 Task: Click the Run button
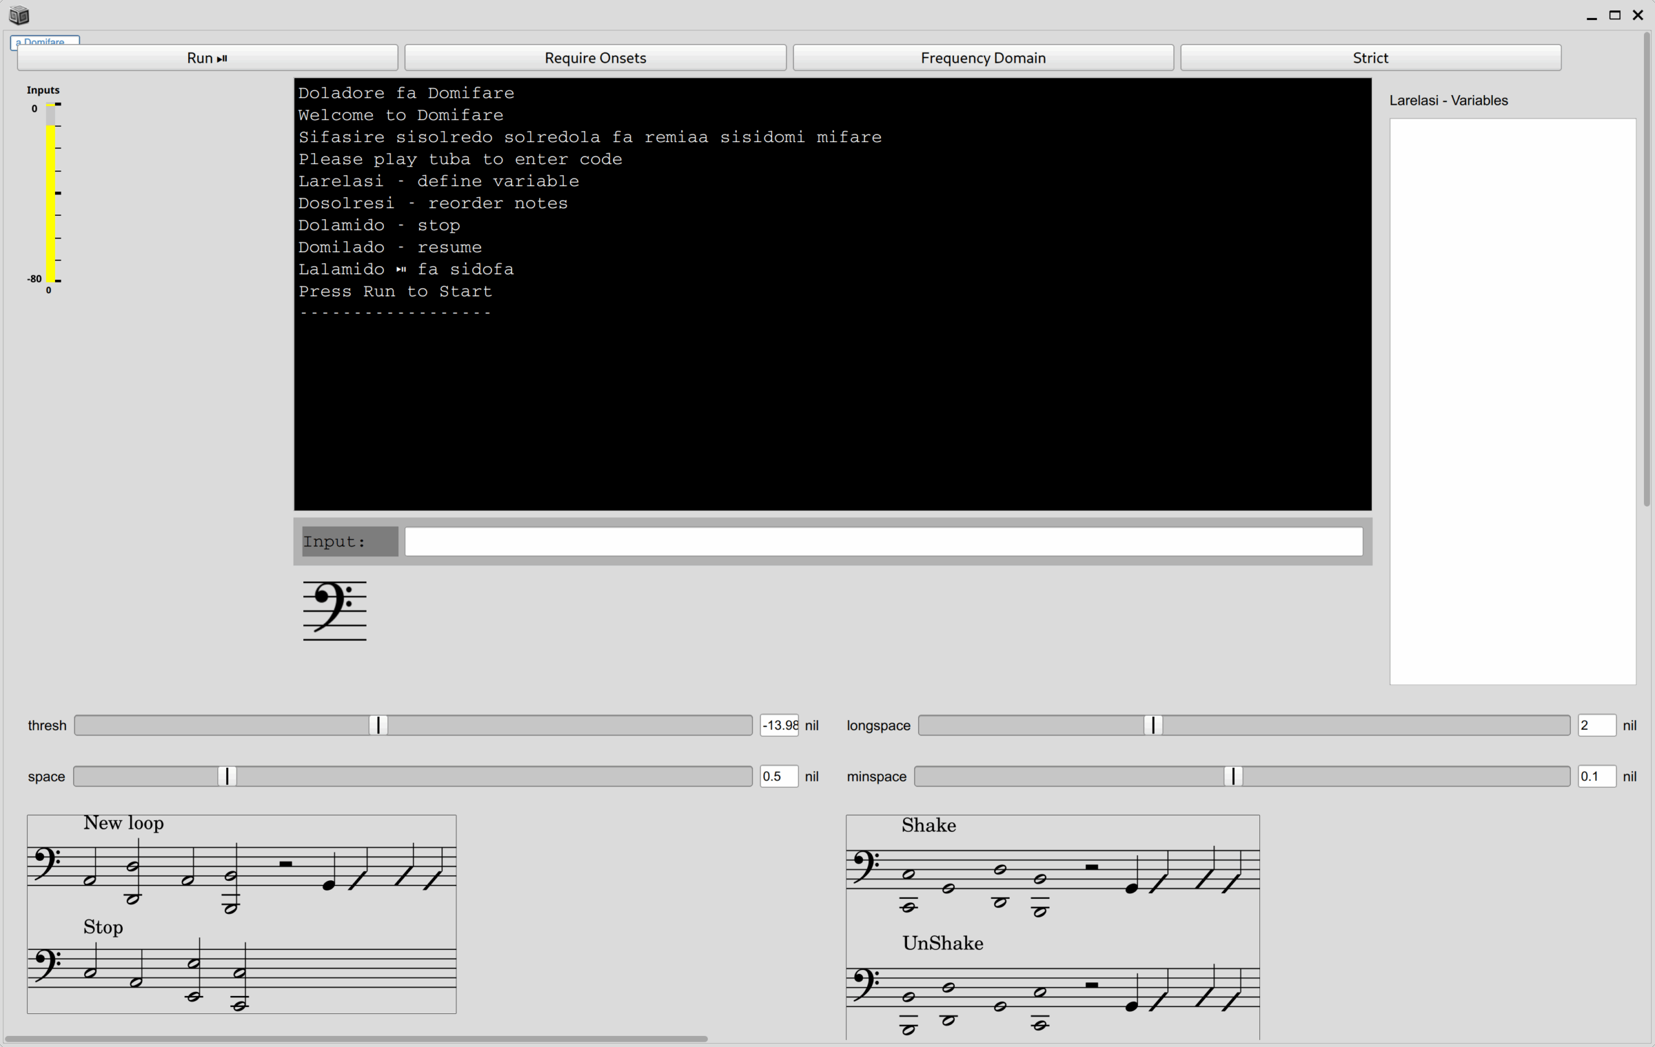207,58
